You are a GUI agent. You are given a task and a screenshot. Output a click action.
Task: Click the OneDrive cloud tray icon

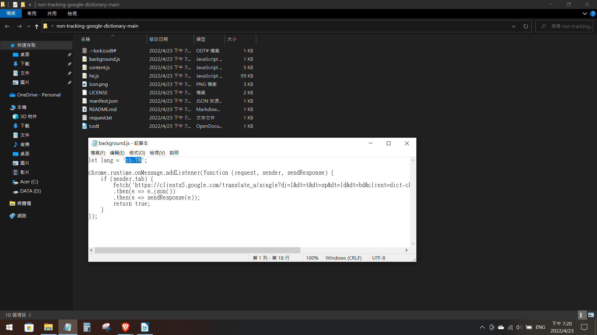coord(501,327)
